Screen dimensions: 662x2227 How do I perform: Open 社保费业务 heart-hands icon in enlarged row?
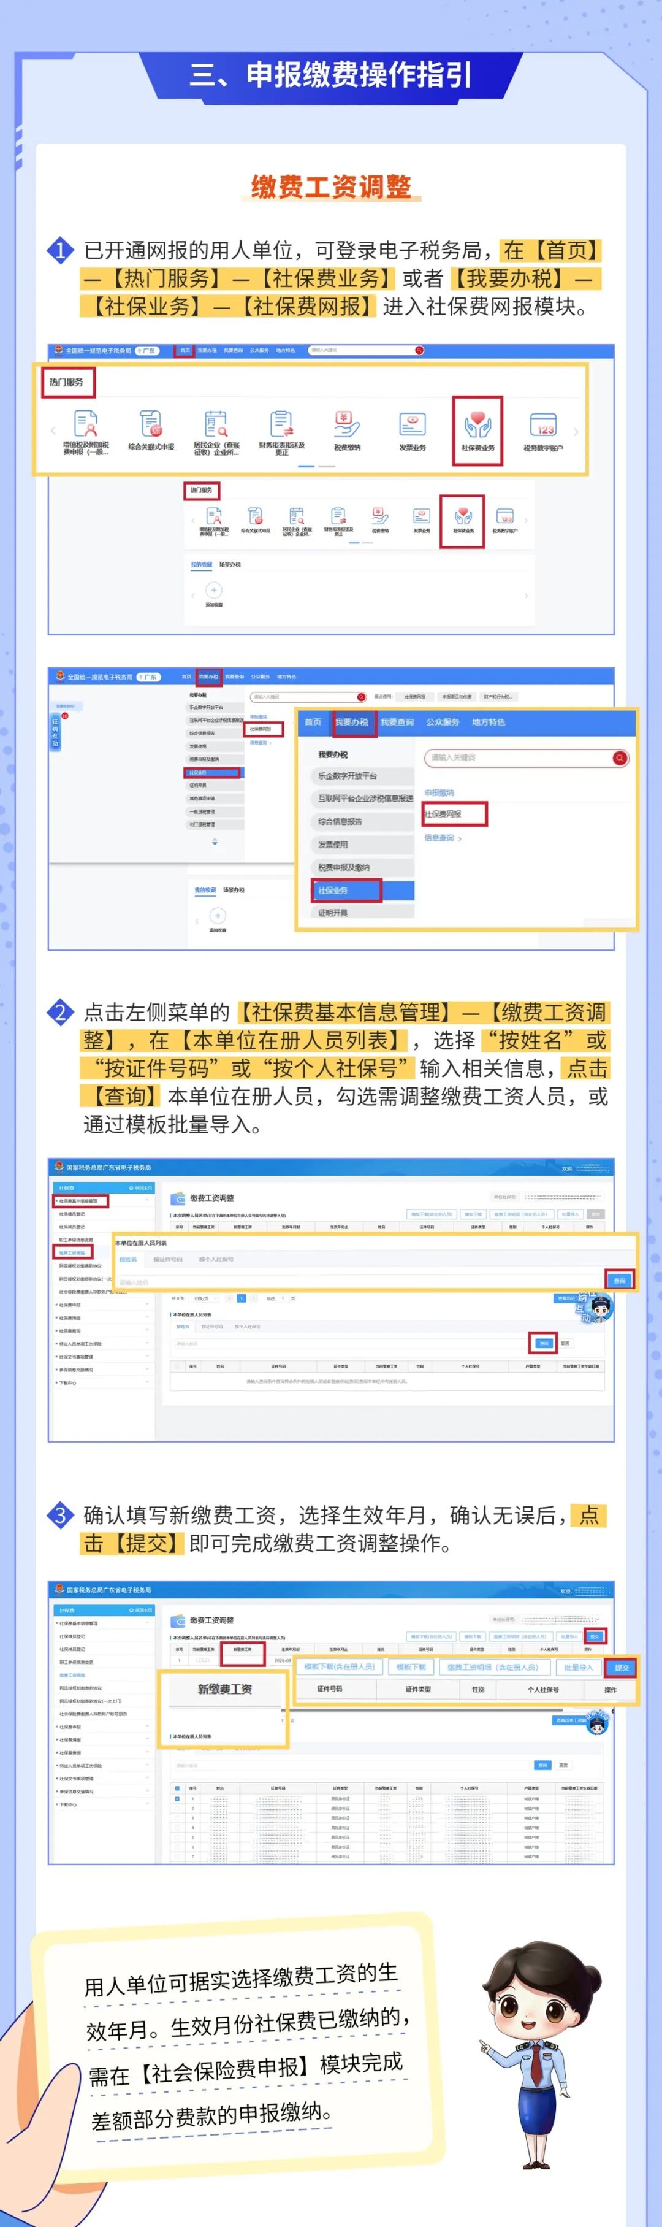point(477,425)
